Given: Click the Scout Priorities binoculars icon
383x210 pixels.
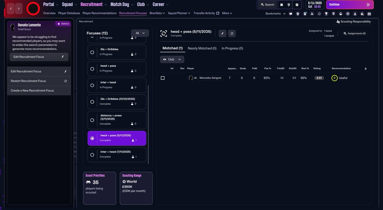Looking at the screenshot, I should (88, 182).
